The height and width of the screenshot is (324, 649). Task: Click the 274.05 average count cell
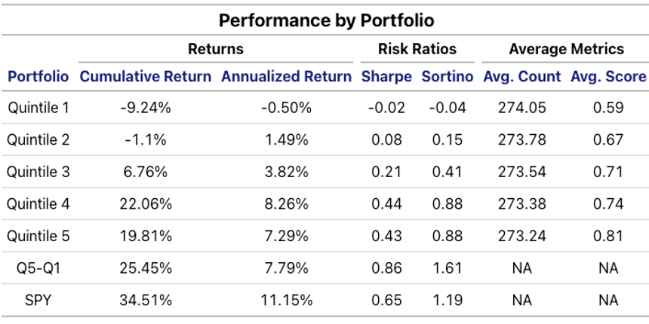tap(521, 108)
